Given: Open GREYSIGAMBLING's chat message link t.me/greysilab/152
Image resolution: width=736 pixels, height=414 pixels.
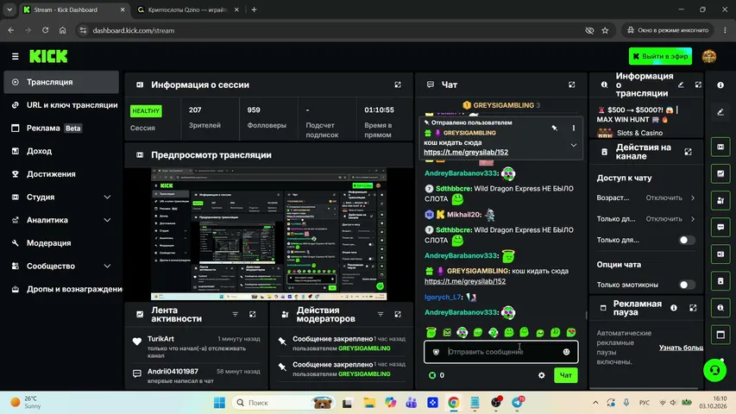Looking at the screenshot, I should coord(465,281).
